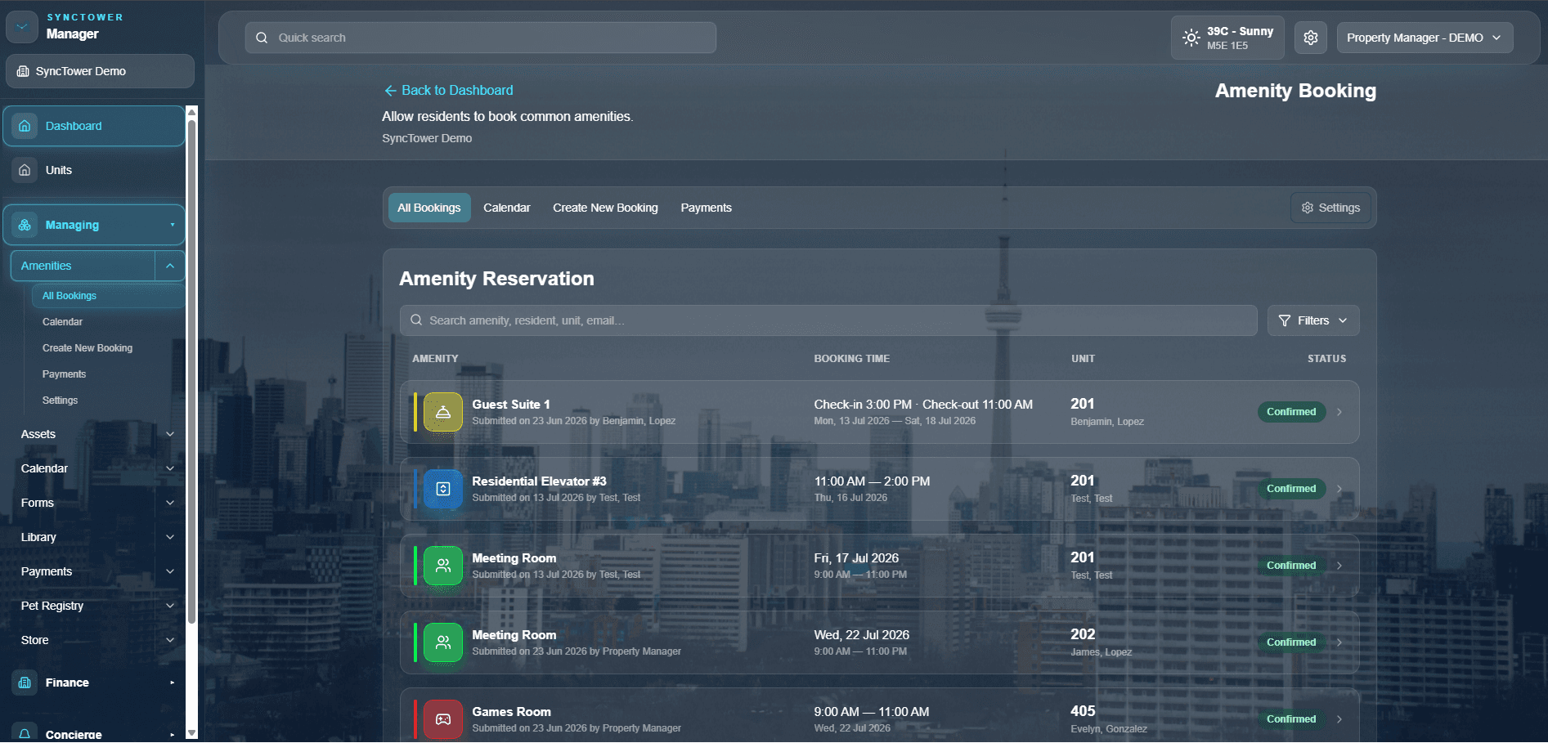Switch to the Calendar tab

[x=507, y=208]
